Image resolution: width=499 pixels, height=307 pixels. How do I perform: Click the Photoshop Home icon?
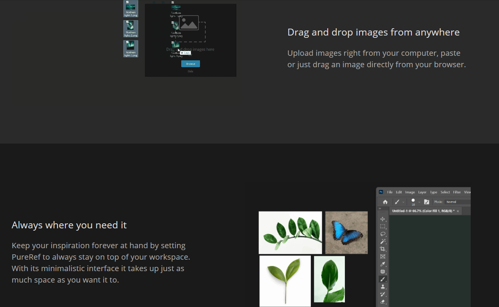(x=385, y=202)
